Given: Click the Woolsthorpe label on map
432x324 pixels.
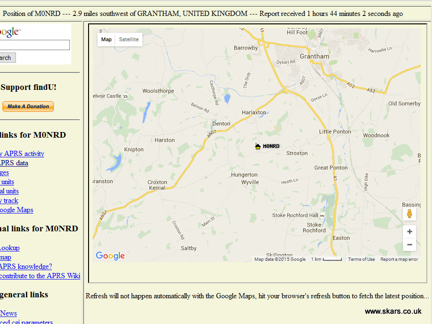Looking at the screenshot, I should coord(158,91).
